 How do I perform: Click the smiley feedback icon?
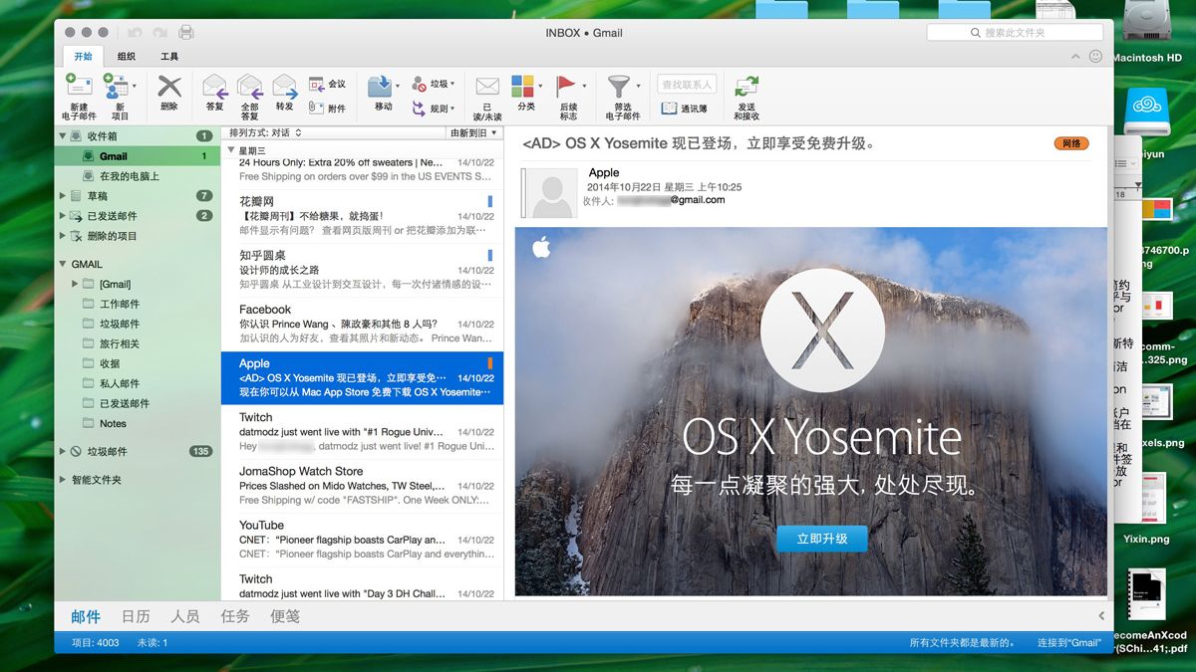click(x=1096, y=57)
